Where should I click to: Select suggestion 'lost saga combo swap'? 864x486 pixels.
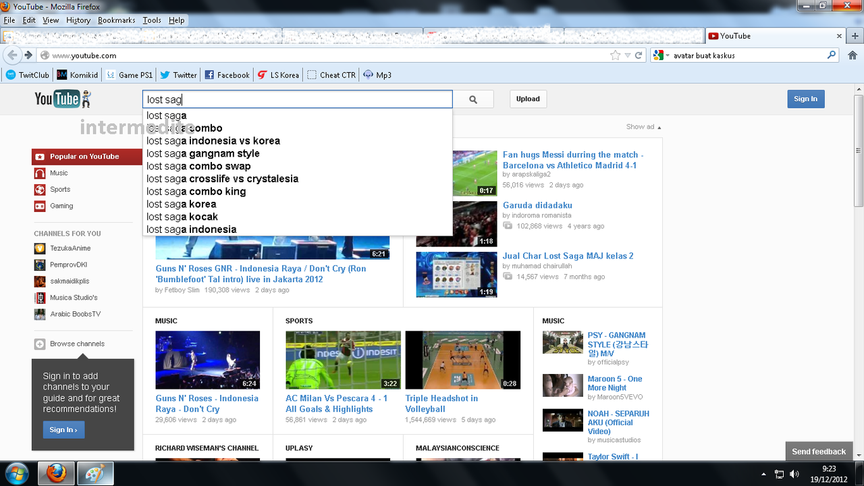(x=297, y=166)
